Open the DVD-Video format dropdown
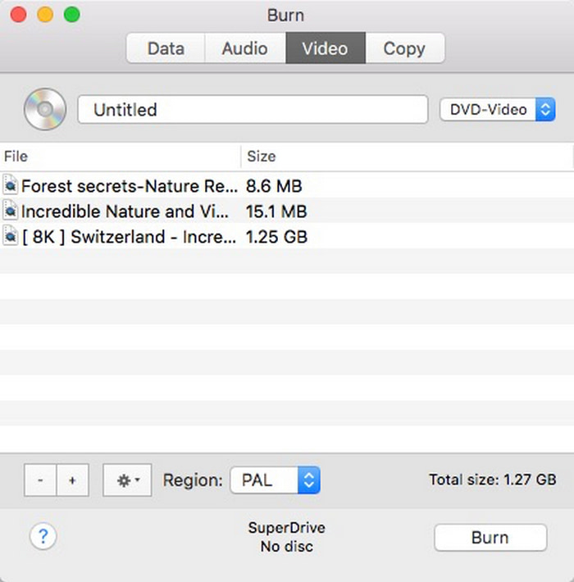This screenshot has height=582, width=574. 498,110
